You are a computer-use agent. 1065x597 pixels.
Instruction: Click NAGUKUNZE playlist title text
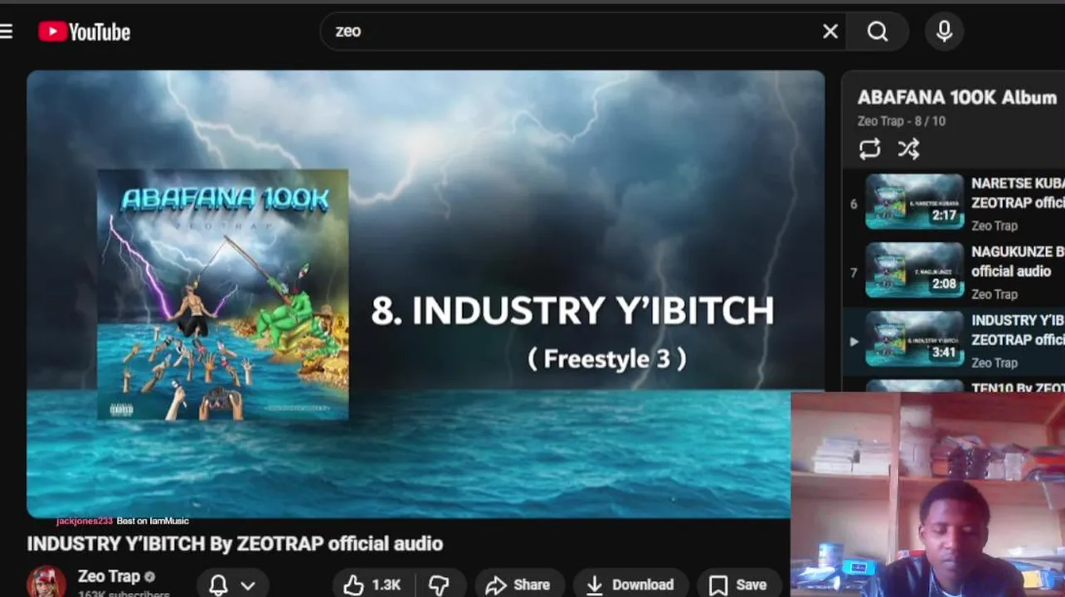(1018, 261)
